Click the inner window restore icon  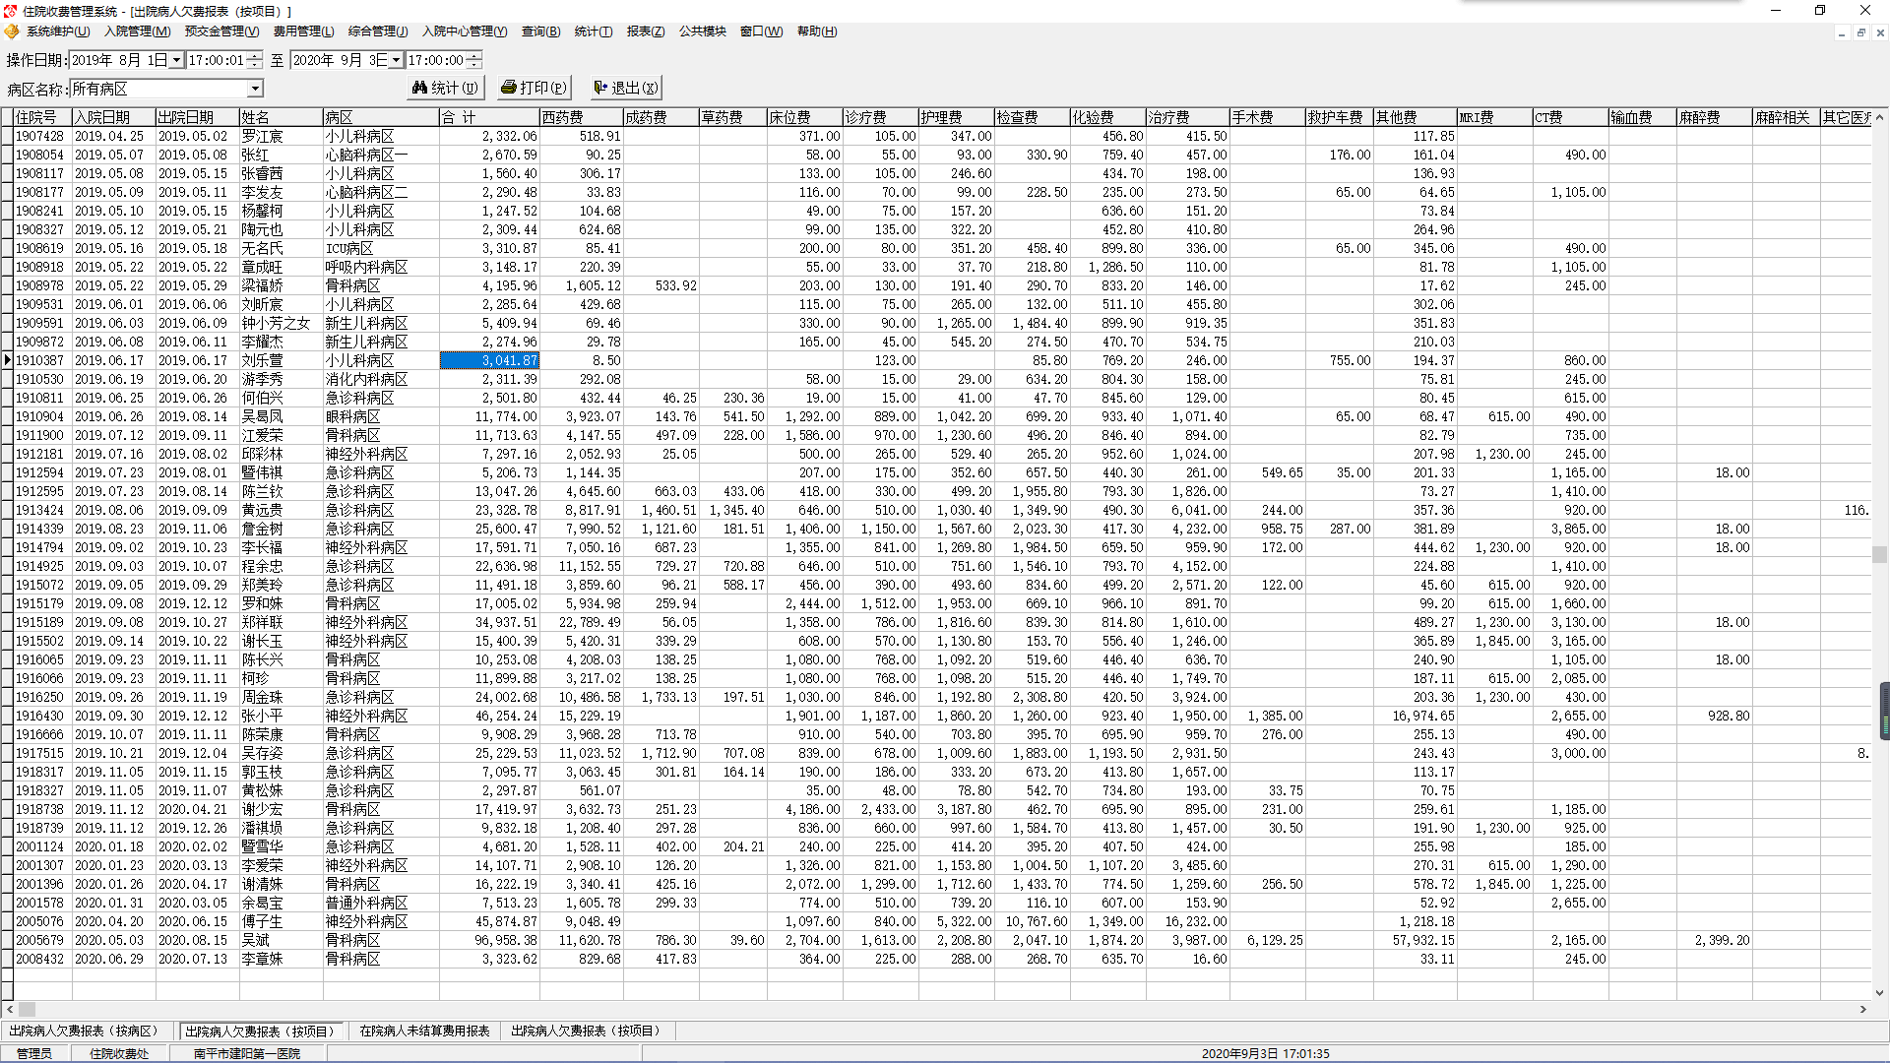click(1860, 32)
